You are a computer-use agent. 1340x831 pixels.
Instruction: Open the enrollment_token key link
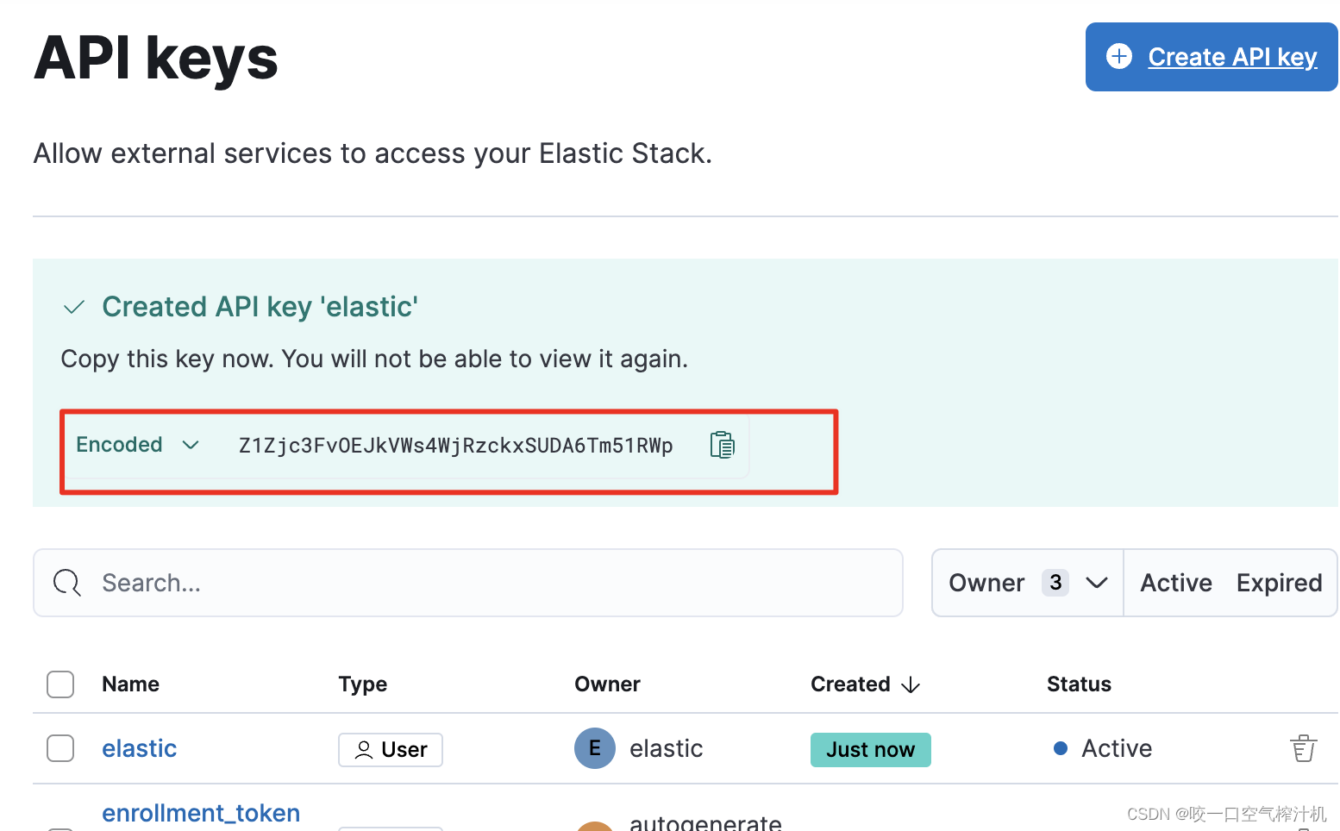pyautogui.click(x=201, y=813)
